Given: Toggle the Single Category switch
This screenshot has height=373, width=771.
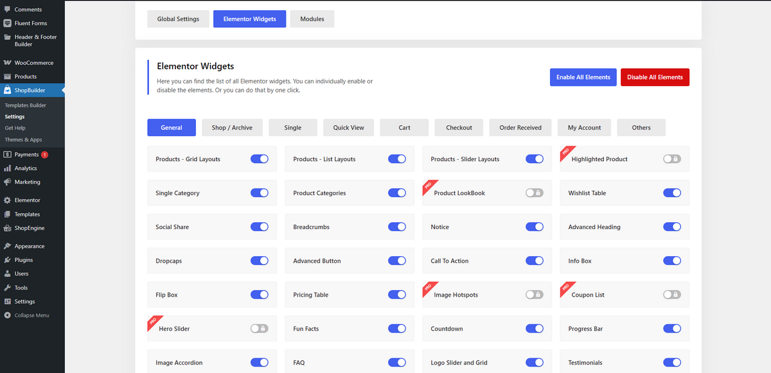Looking at the screenshot, I should click(x=260, y=193).
